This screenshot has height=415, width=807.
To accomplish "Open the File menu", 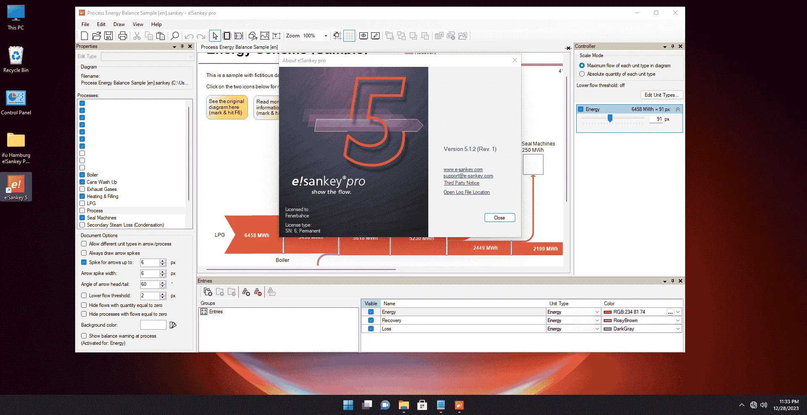I will click(85, 24).
